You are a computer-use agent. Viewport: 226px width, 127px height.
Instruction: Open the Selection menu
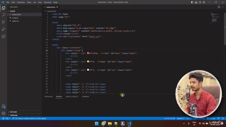click(x=21, y=2)
